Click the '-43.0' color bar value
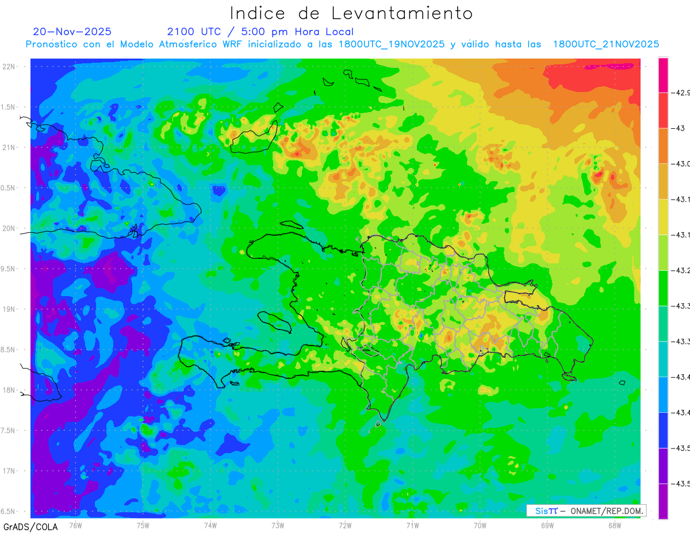 [x=681, y=164]
